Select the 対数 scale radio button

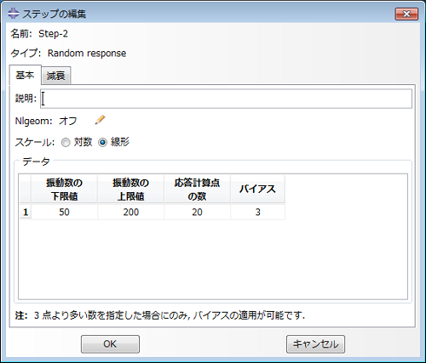click(66, 142)
